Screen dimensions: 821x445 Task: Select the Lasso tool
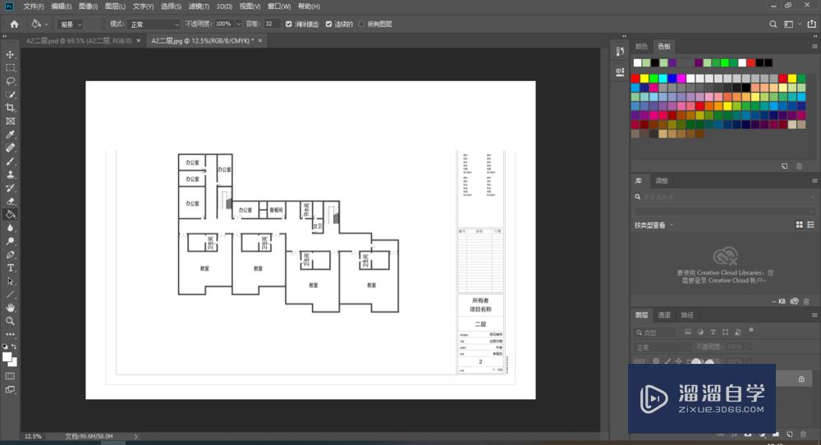point(11,81)
